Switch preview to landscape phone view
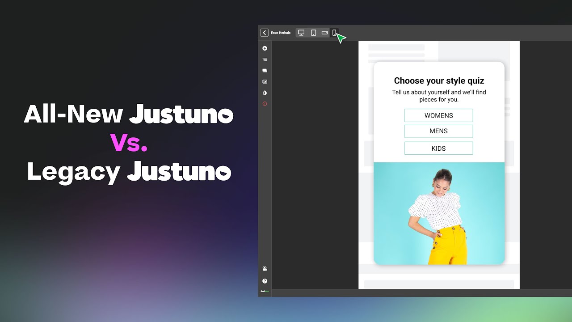572x322 pixels. tap(325, 33)
